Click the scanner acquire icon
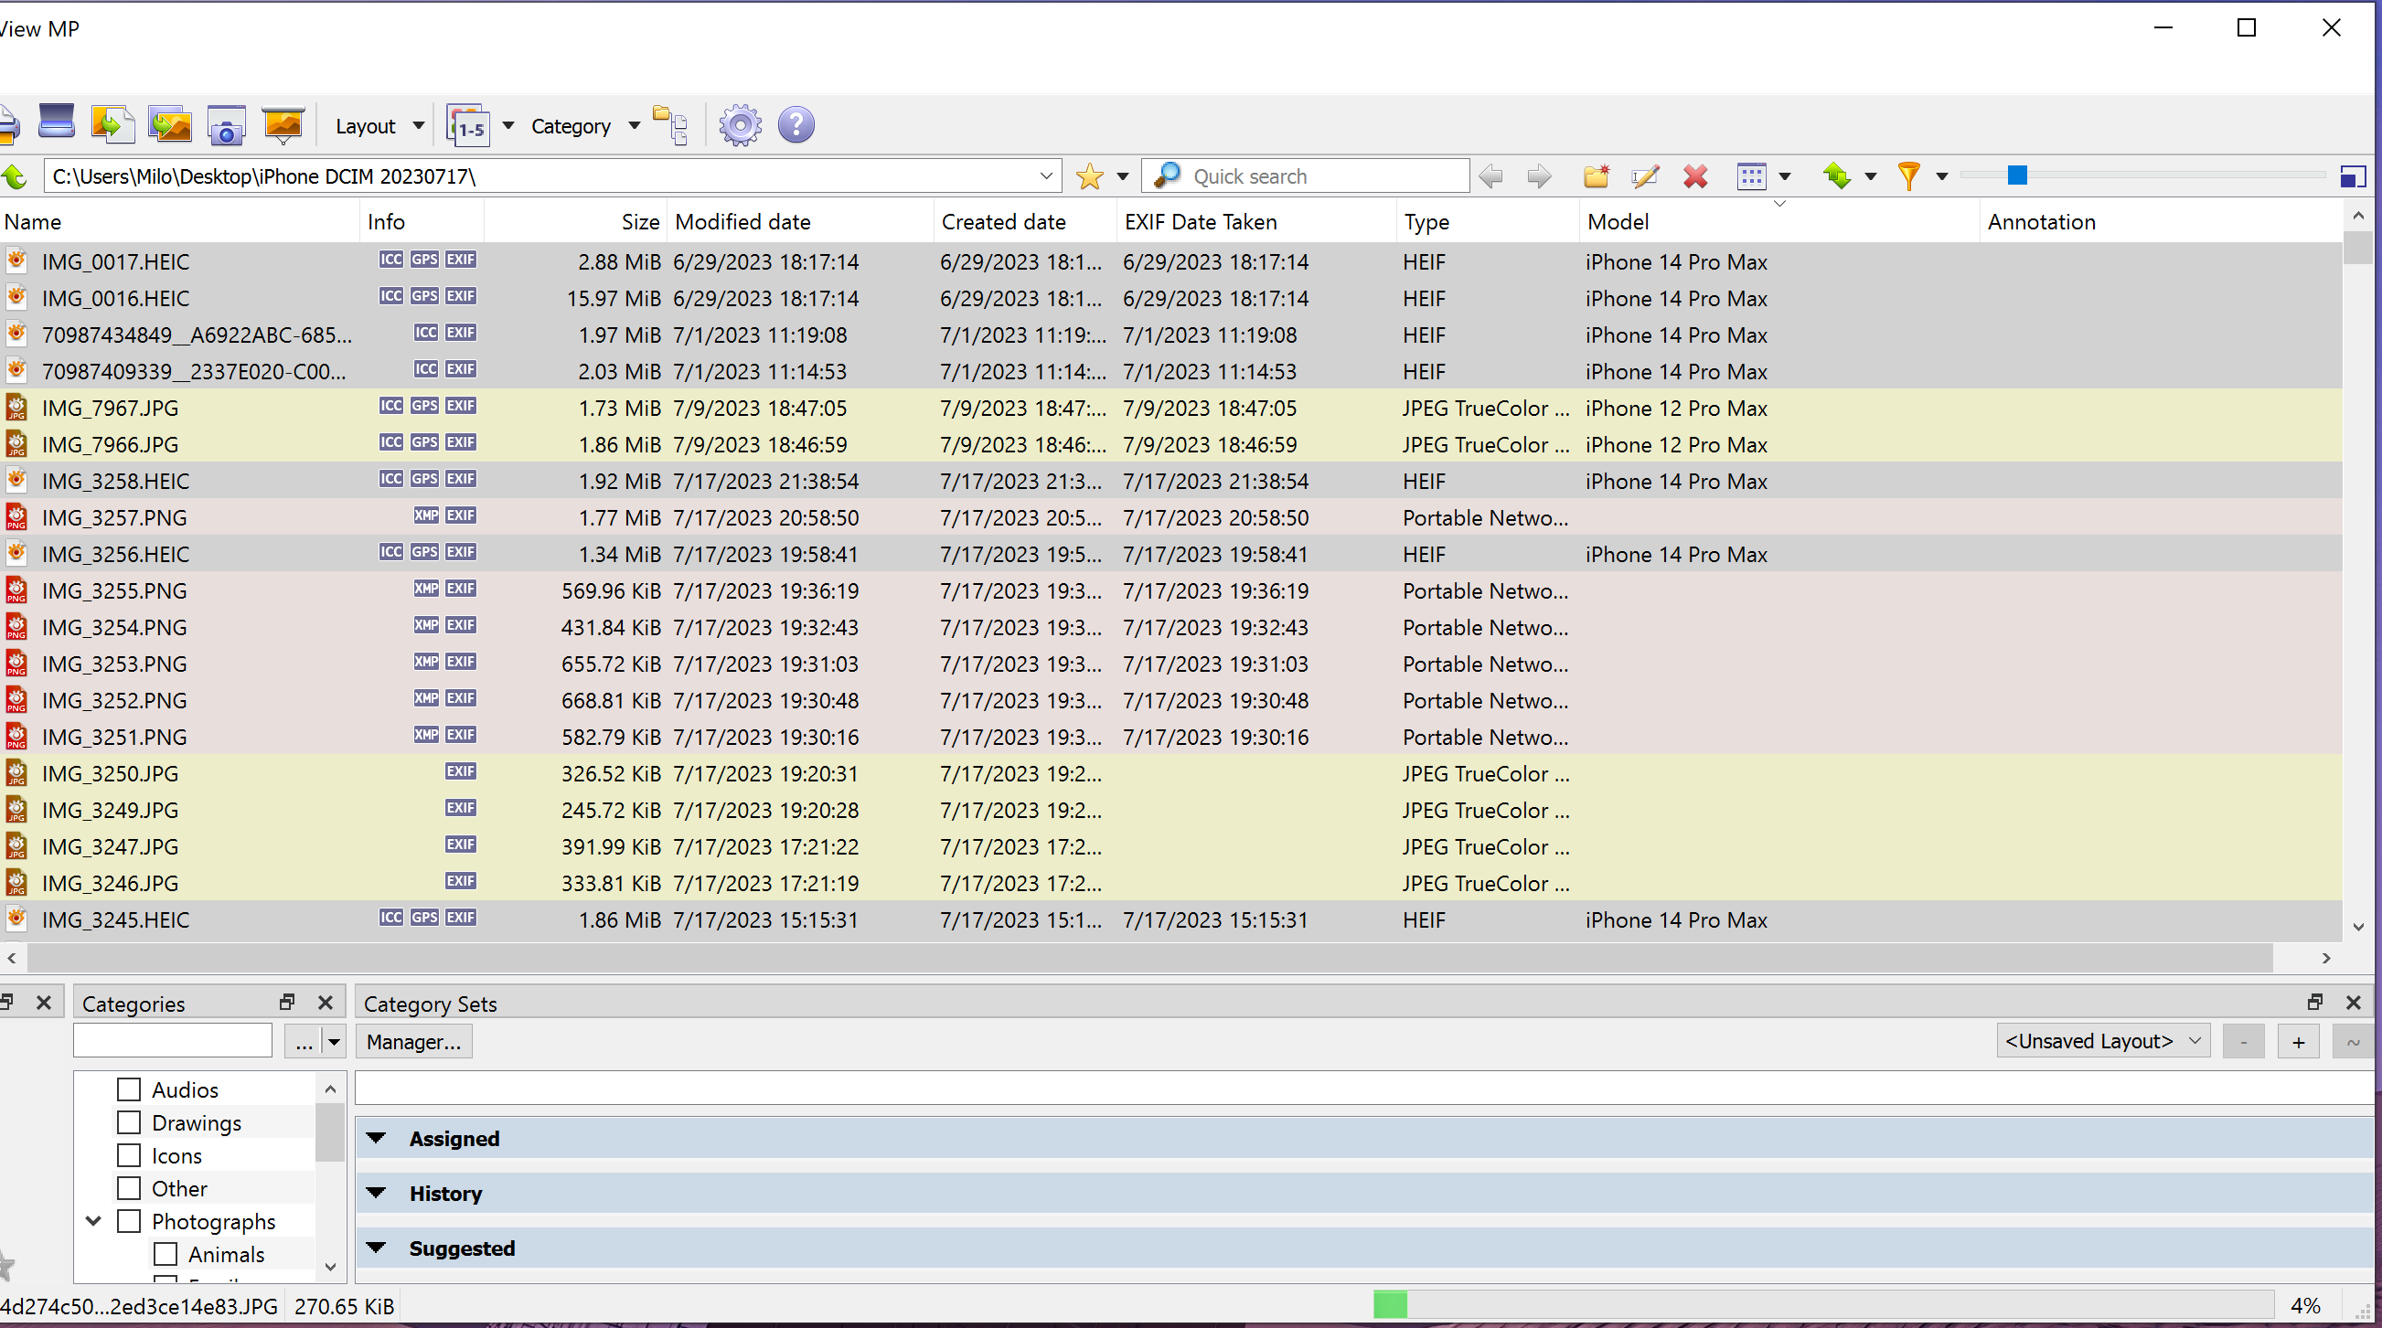 (57, 122)
